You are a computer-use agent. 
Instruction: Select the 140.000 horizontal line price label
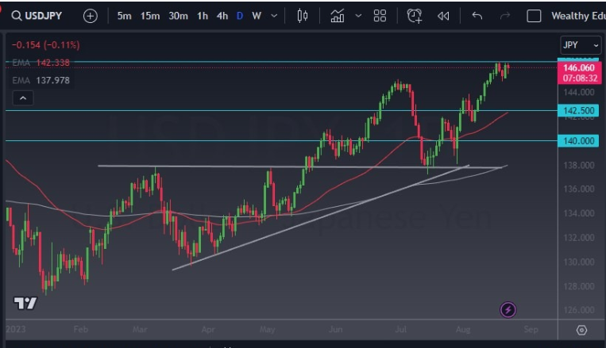click(578, 141)
